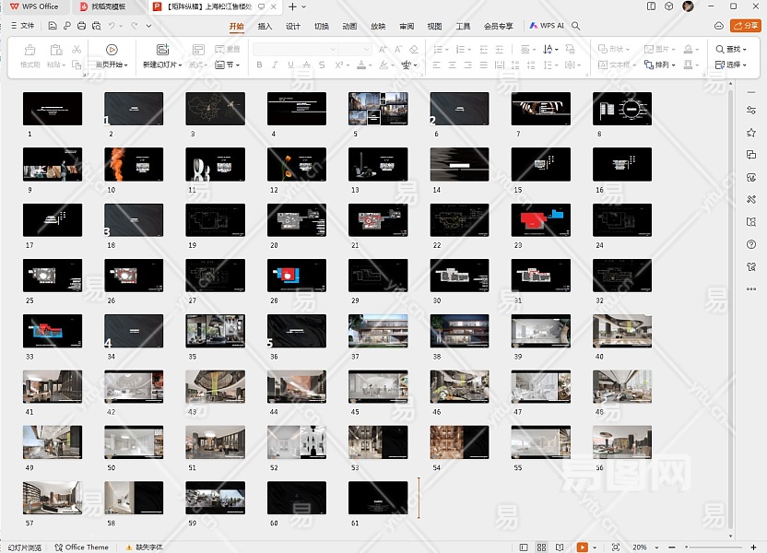767x553 pixels.
Task: Open the 20% zoom level dropdown
Action: [x=643, y=547]
